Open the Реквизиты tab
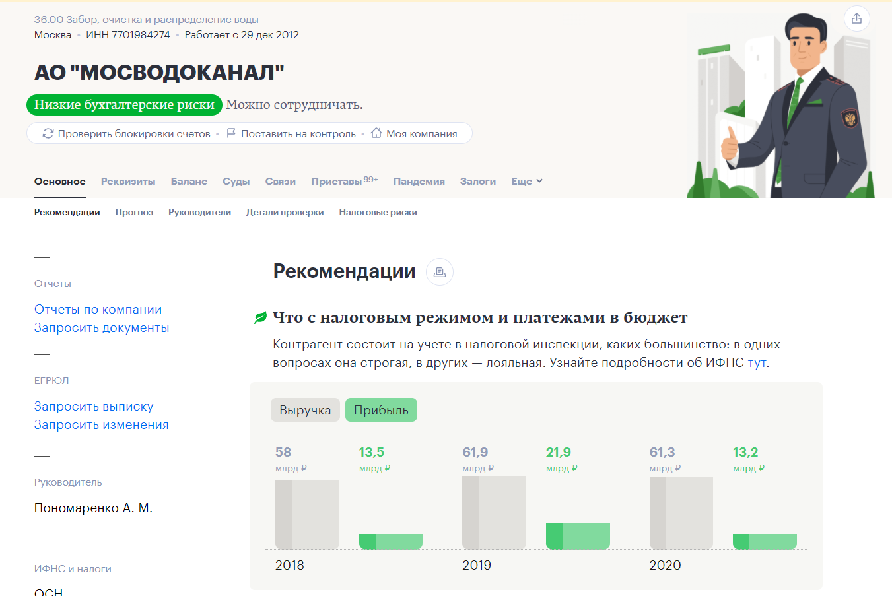This screenshot has width=892, height=596. [x=128, y=182]
